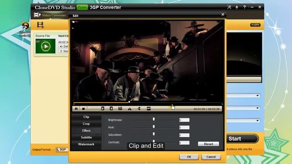Open the Watermark tab

pyautogui.click(x=86, y=144)
